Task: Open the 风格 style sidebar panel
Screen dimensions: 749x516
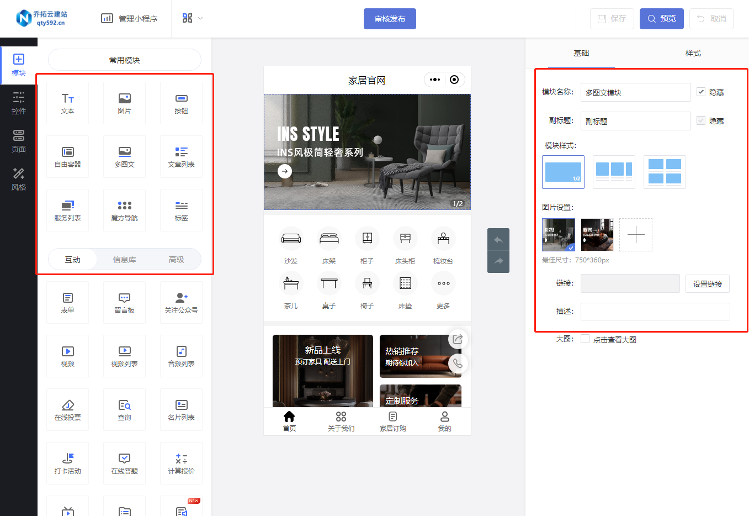Action: pos(19,180)
